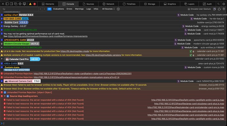This screenshot has width=227, height=126.
Task: Clear the console with trash icon
Action: (x=224, y=9)
